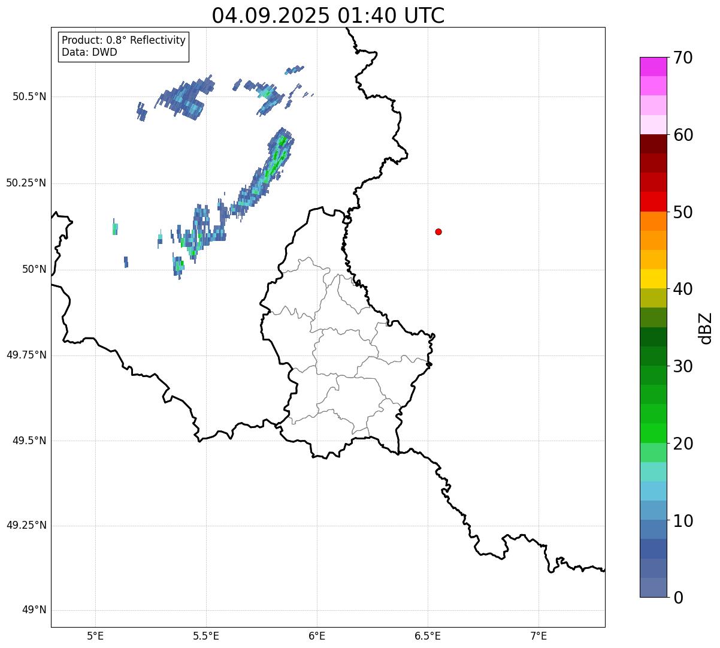Click the dark maroon colorbar segment below 60
This screenshot has width=720, height=648.
click(x=654, y=144)
